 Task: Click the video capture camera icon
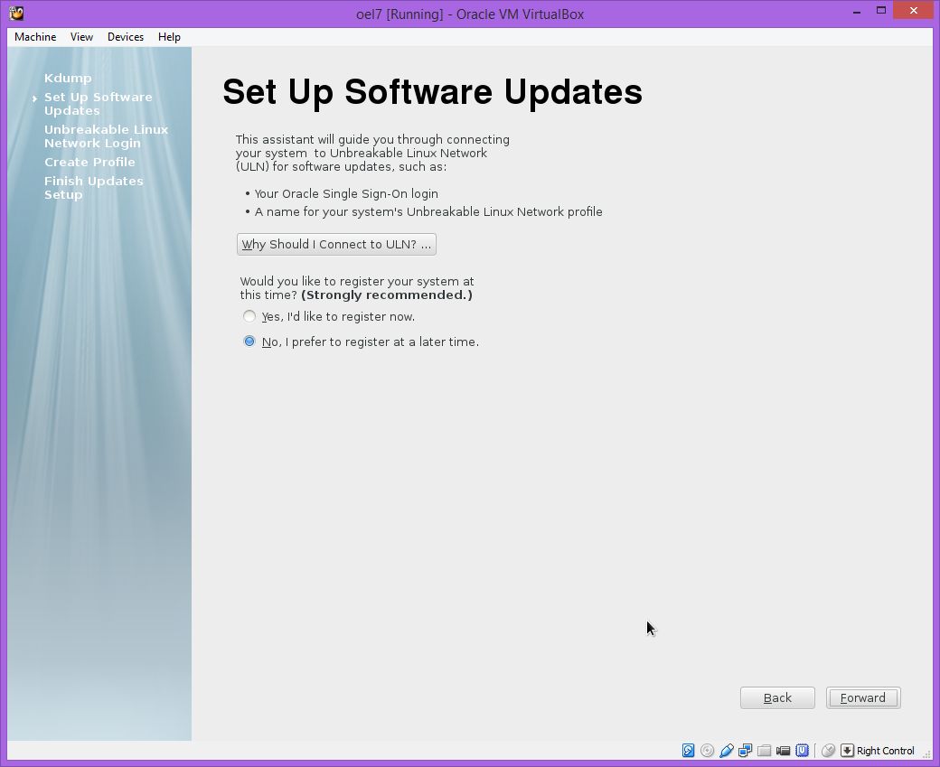tap(783, 750)
